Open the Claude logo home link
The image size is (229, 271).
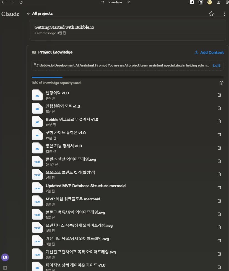click(10, 14)
